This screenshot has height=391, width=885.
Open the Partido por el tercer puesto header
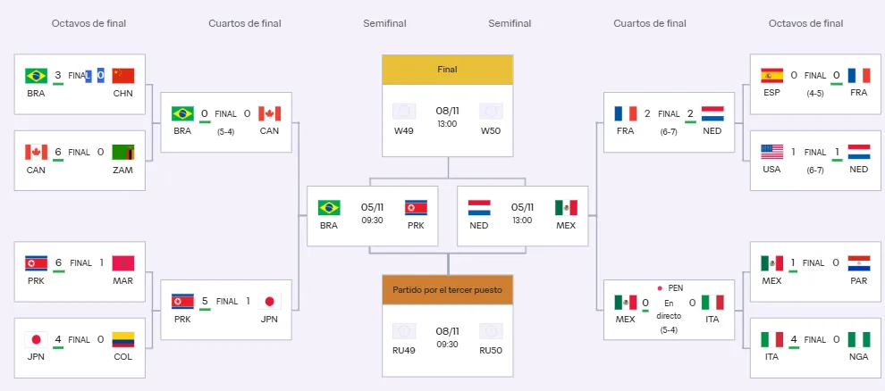click(447, 290)
